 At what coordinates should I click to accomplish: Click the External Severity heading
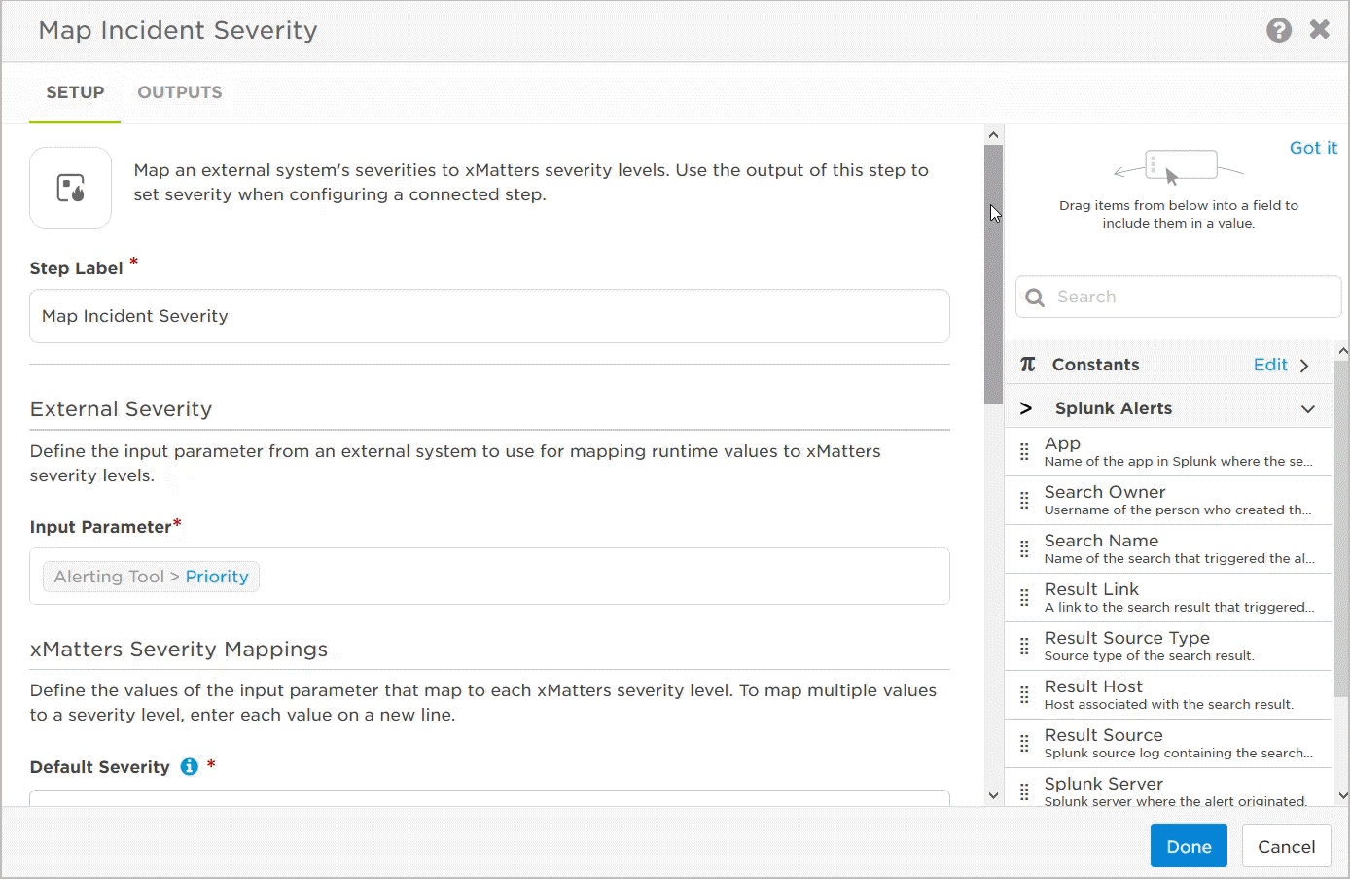121,409
